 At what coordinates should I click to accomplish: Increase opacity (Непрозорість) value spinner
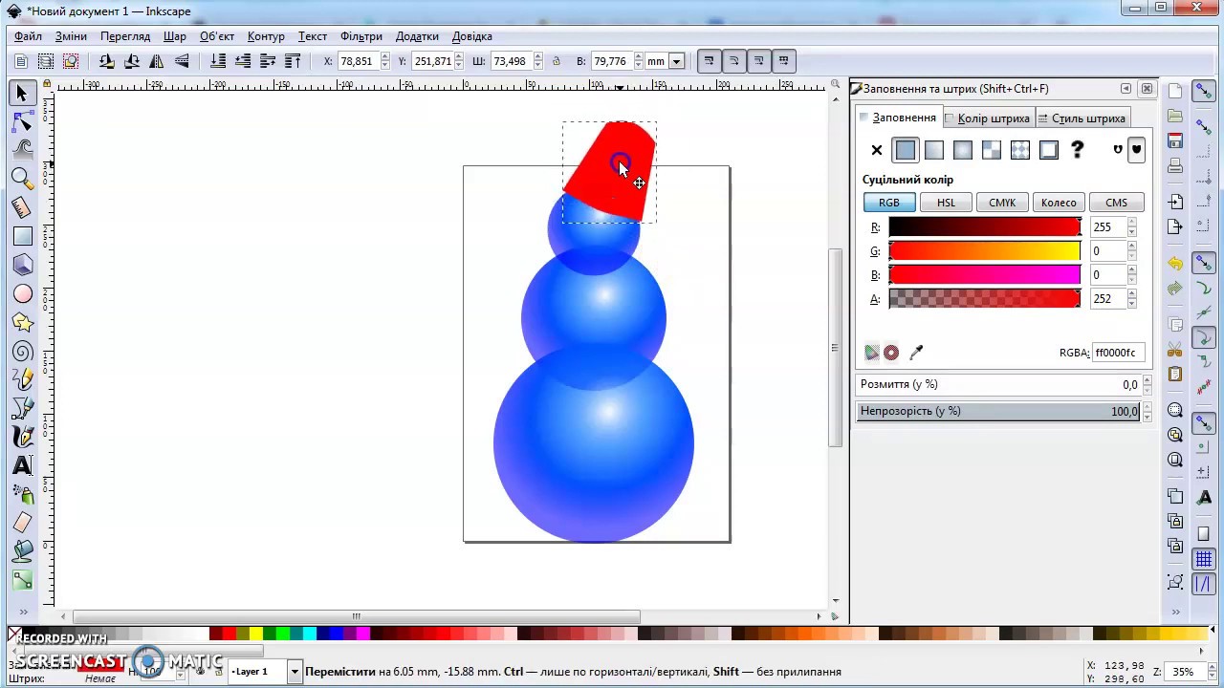1147,407
